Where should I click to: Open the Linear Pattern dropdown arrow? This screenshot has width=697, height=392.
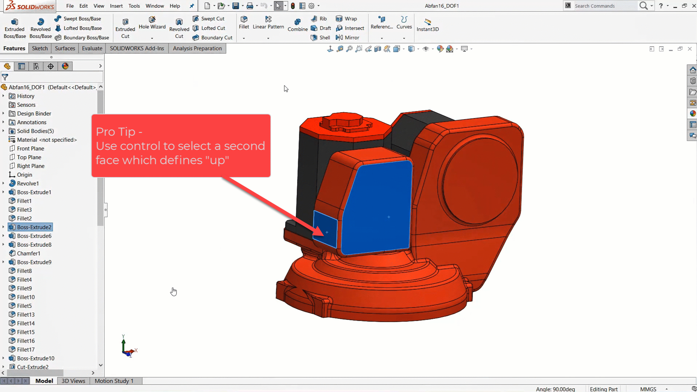click(268, 38)
